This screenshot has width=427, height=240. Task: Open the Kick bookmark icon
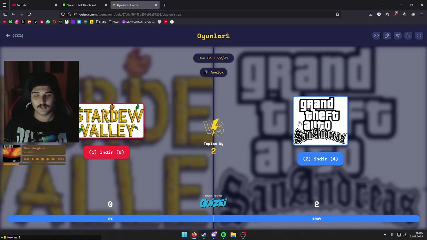(11, 22)
